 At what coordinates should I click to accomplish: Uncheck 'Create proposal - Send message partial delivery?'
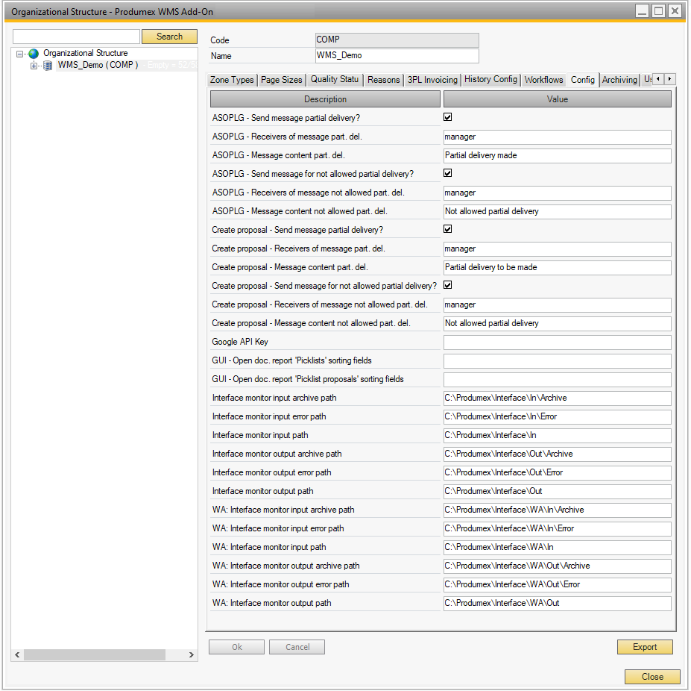[x=448, y=228]
